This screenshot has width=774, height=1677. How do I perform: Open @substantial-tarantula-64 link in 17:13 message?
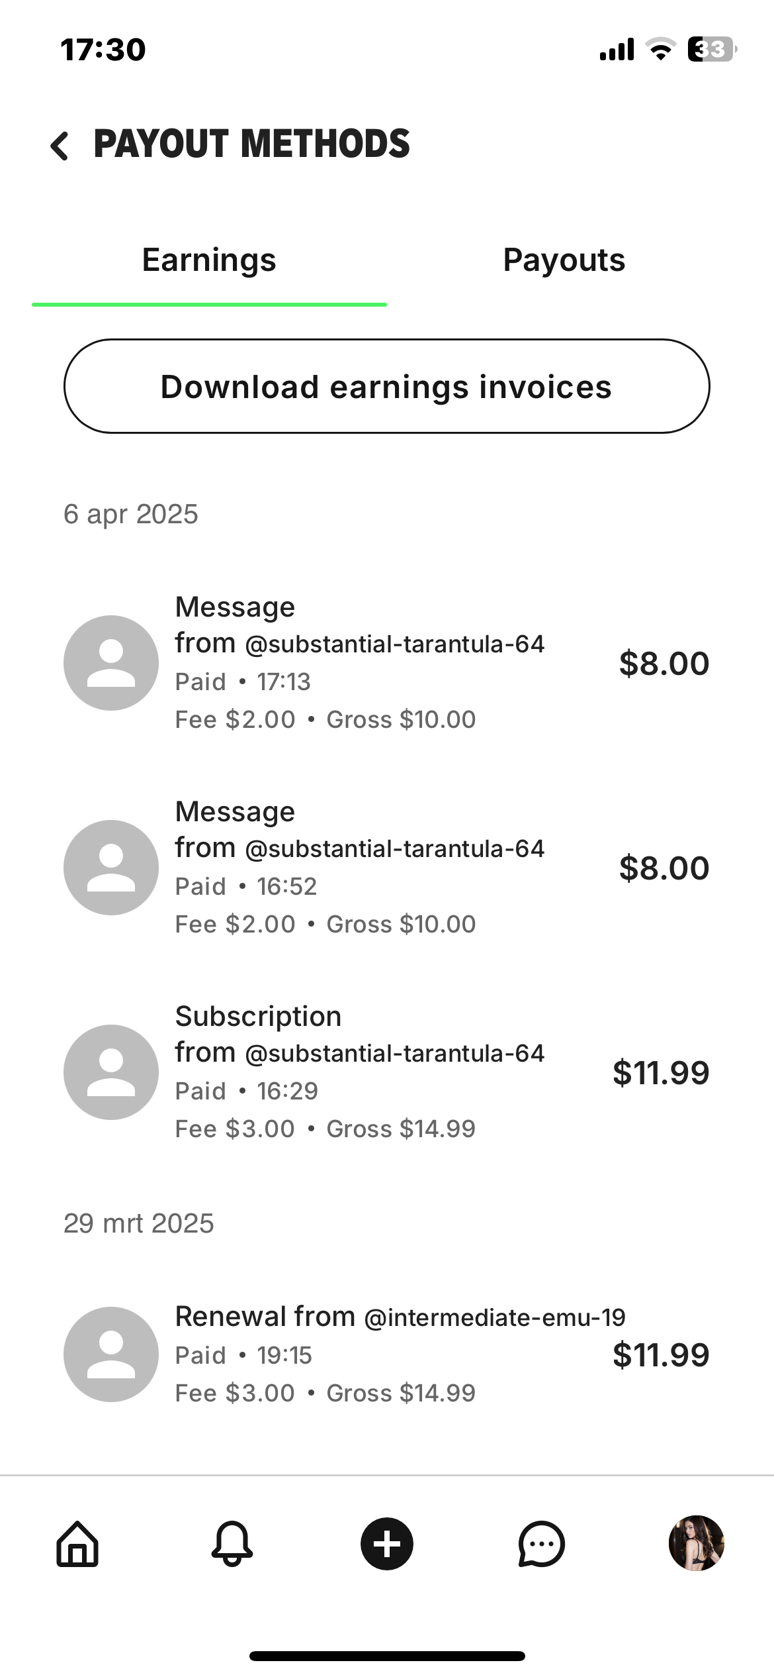click(x=395, y=644)
